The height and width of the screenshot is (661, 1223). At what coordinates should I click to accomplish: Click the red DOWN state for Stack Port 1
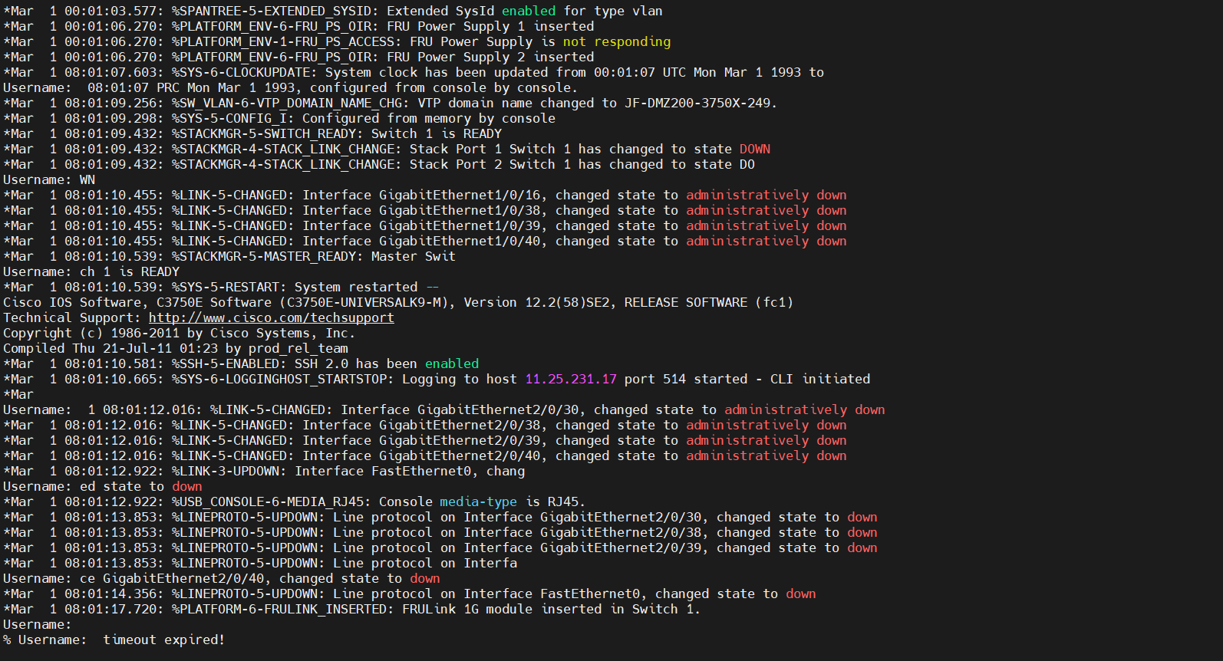coord(755,149)
